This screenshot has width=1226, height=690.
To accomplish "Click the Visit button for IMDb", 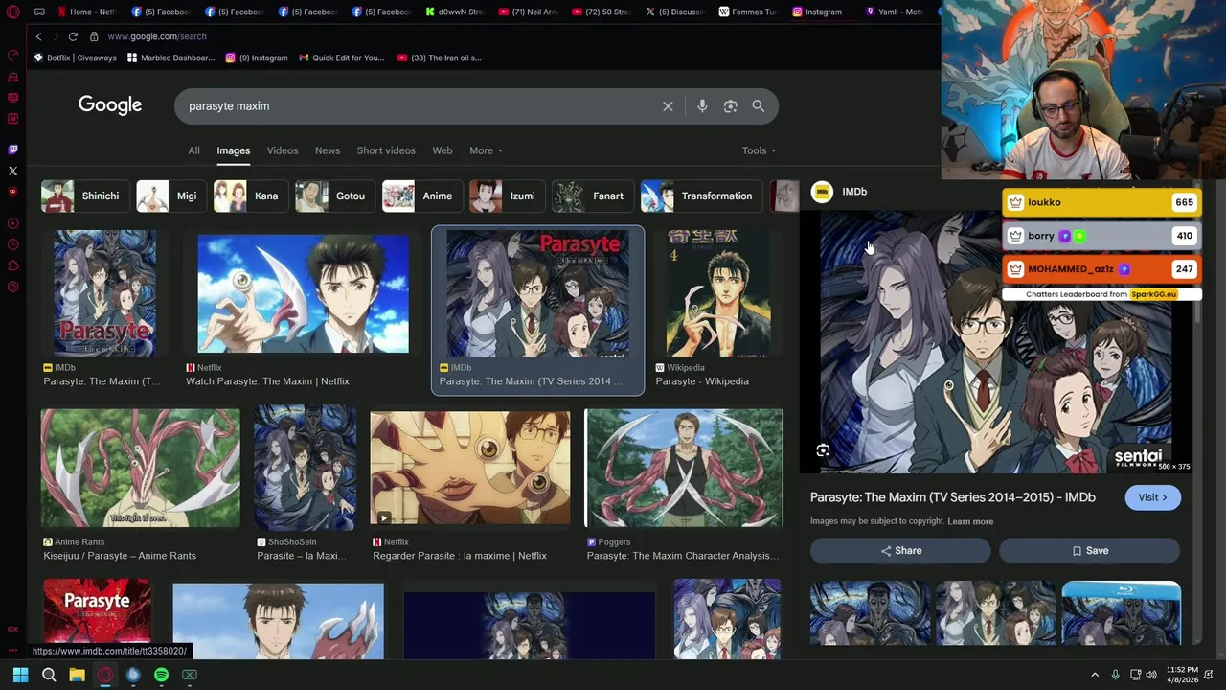I will [1152, 497].
